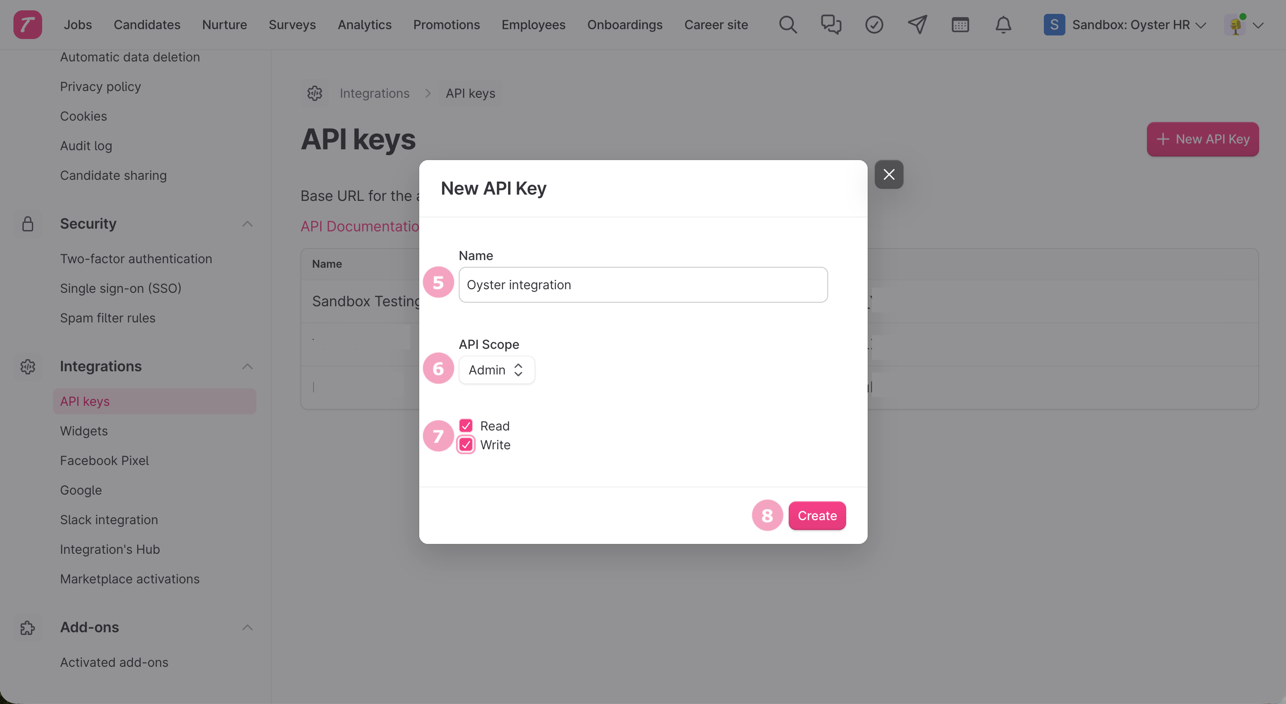Click the API keys breadcrumb
Screen dimensions: 1286x704
[470, 93]
